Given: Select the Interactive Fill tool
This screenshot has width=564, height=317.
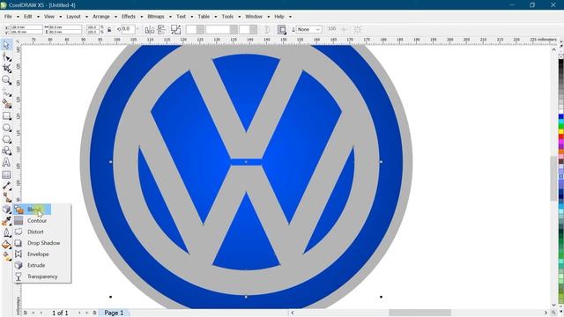Looking at the screenshot, I should (6, 256).
